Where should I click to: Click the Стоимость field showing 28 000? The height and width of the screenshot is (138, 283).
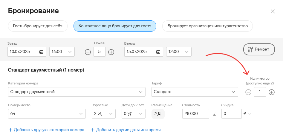[196, 114]
